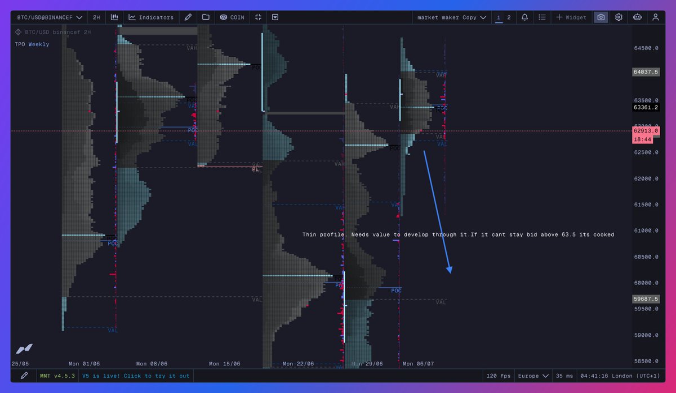Open the alerts bell icon
This screenshot has height=393, width=676.
524,17
